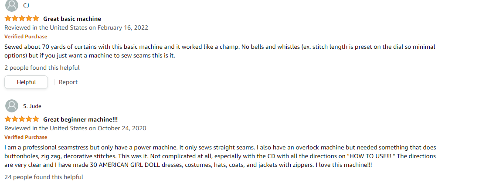Open the "Great beginner machine!!!" review title
The width and height of the screenshot is (479, 183).
tap(80, 119)
